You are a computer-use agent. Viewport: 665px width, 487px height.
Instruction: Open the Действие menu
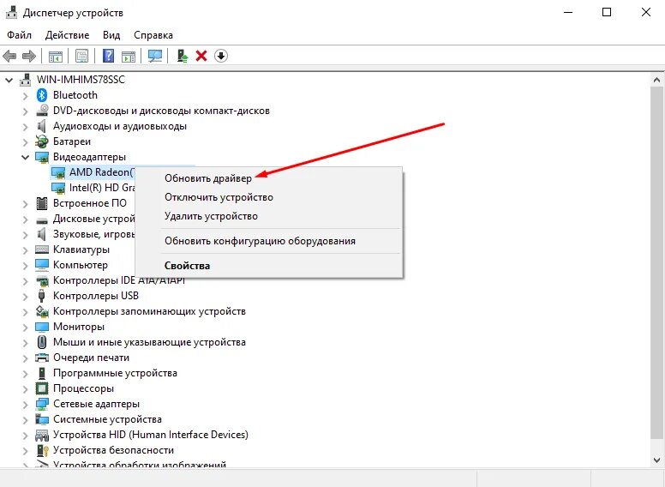click(68, 35)
